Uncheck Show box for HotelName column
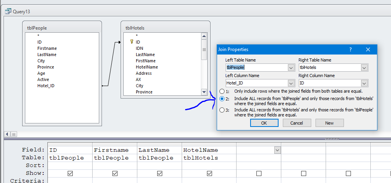391x183 pixels. pyautogui.click(x=209, y=173)
